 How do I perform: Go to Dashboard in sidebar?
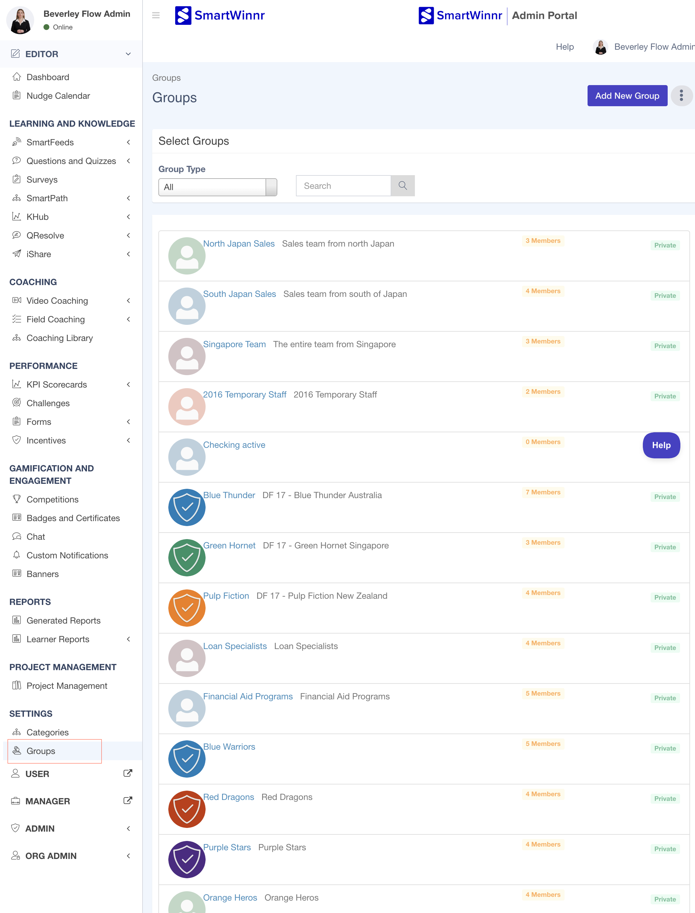[48, 77]
